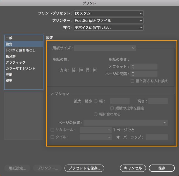Open the プリントプリセット dropdown
This screenshot has width=179, height=176.
(108, 13)
